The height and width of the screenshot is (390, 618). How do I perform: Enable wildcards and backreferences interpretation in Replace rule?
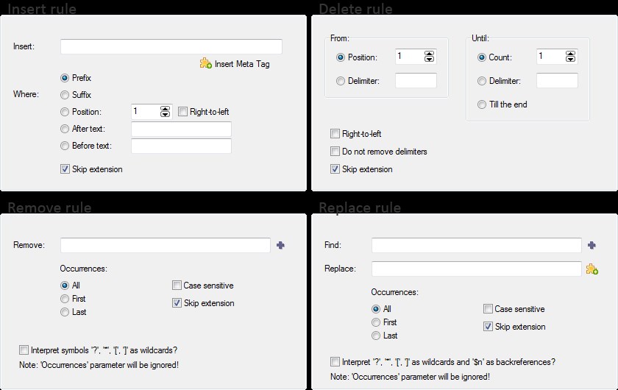pyautogui.click(x=335, y=361)
